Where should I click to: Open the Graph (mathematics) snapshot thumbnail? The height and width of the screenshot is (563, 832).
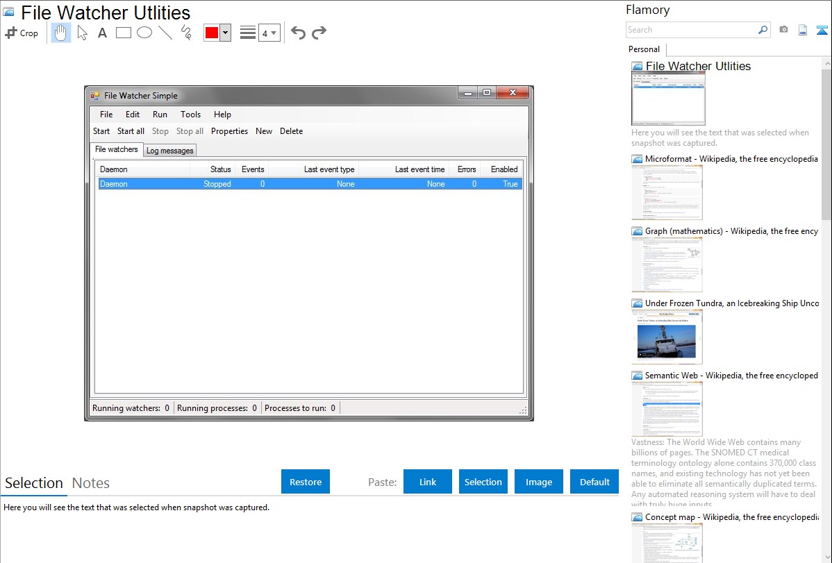pyautogui.click(x=667, y=264)
